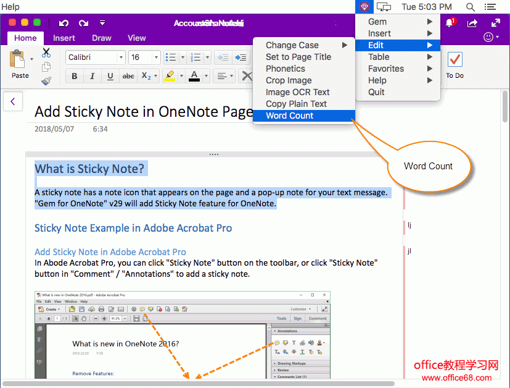
Task: Open the Insert submenu in Gem menu
Action: tap(398, 33)
